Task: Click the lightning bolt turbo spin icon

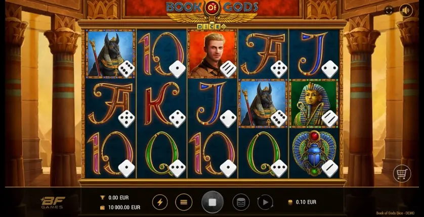Action: coord(160,202)
